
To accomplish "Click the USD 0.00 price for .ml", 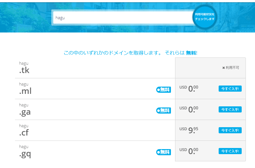I will [189, 88].
